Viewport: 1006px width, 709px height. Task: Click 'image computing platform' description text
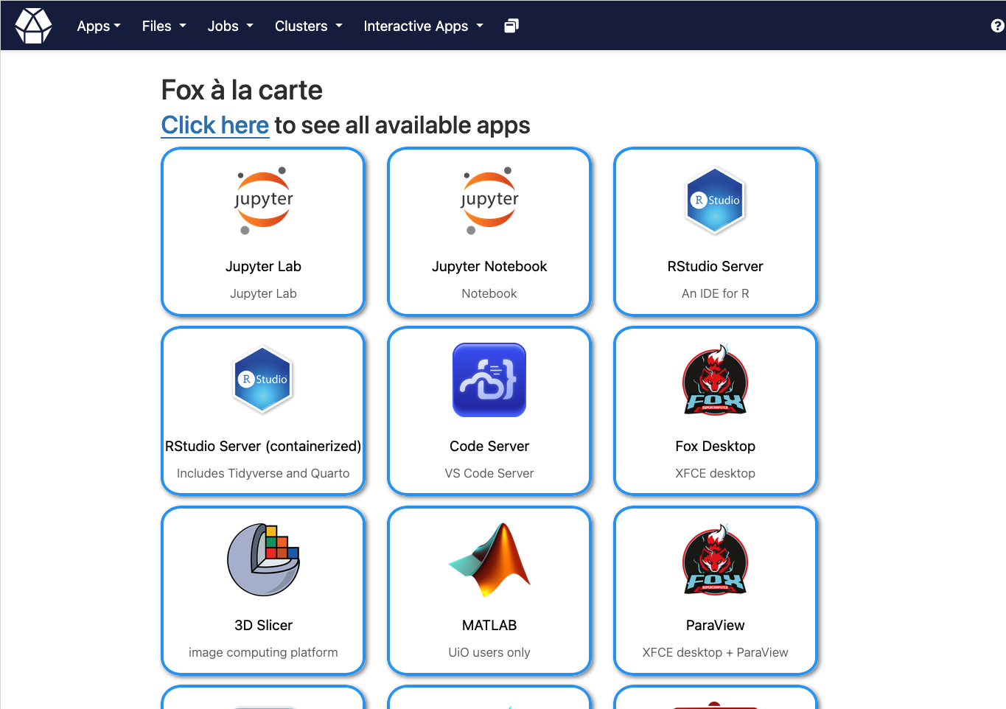coord(263,652)
